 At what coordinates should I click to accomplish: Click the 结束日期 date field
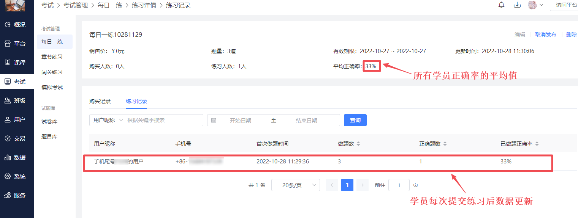tap(307, 120)
